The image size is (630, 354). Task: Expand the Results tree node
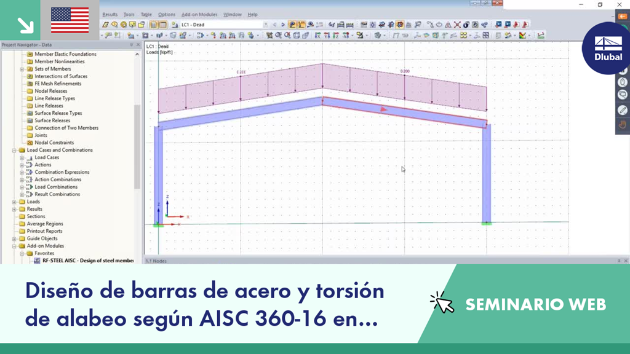[x=14, y=209]
